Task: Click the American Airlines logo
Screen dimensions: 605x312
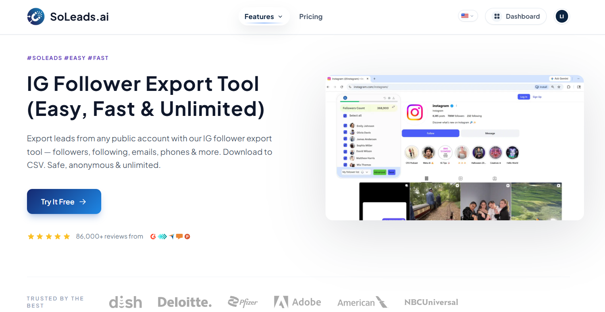Action: point(362,302)
